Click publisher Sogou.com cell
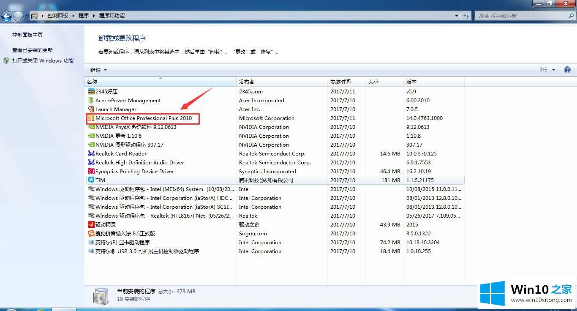Viewport: 577px width, 311px height. (253, 234)
